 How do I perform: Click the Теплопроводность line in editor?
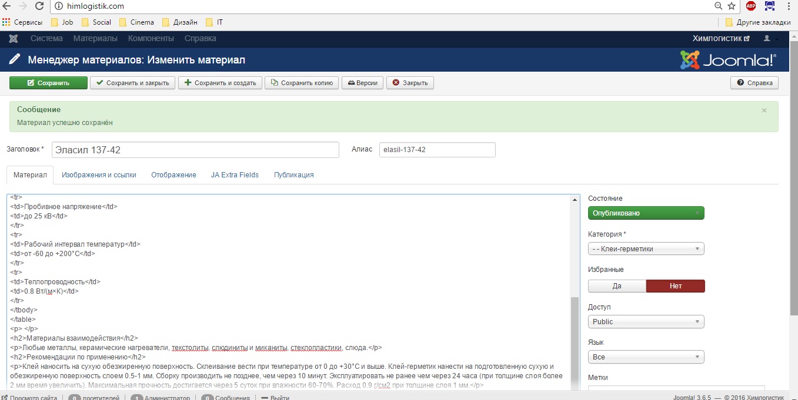[56, 282]
